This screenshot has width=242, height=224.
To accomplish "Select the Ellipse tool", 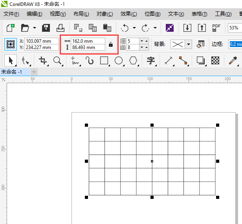I will (x=119, y=60).
